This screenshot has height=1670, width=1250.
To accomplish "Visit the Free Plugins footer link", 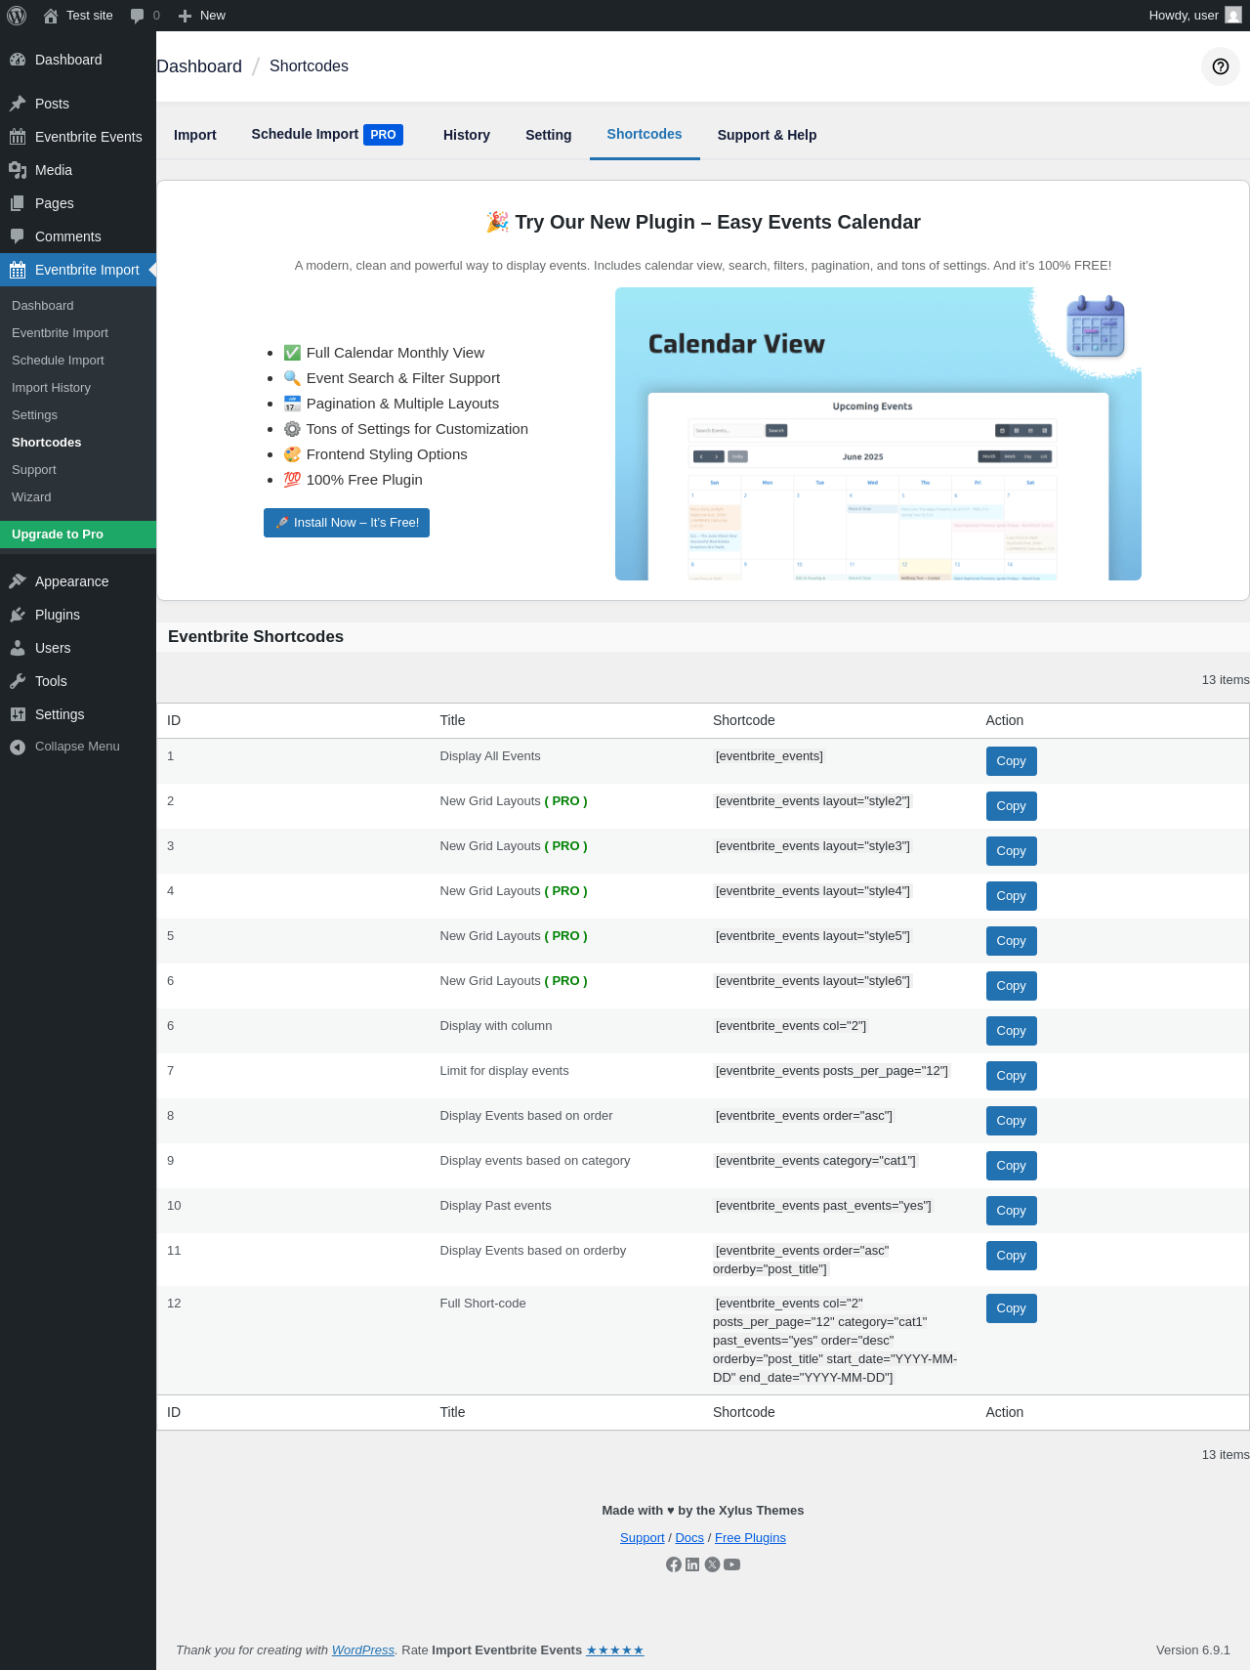I will (x=750, y=1538).
